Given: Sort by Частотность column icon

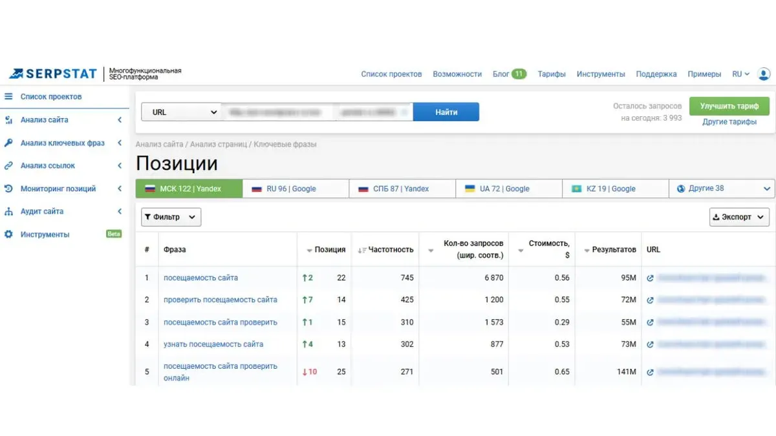Looking at the screenshot, I should (362, 250).
